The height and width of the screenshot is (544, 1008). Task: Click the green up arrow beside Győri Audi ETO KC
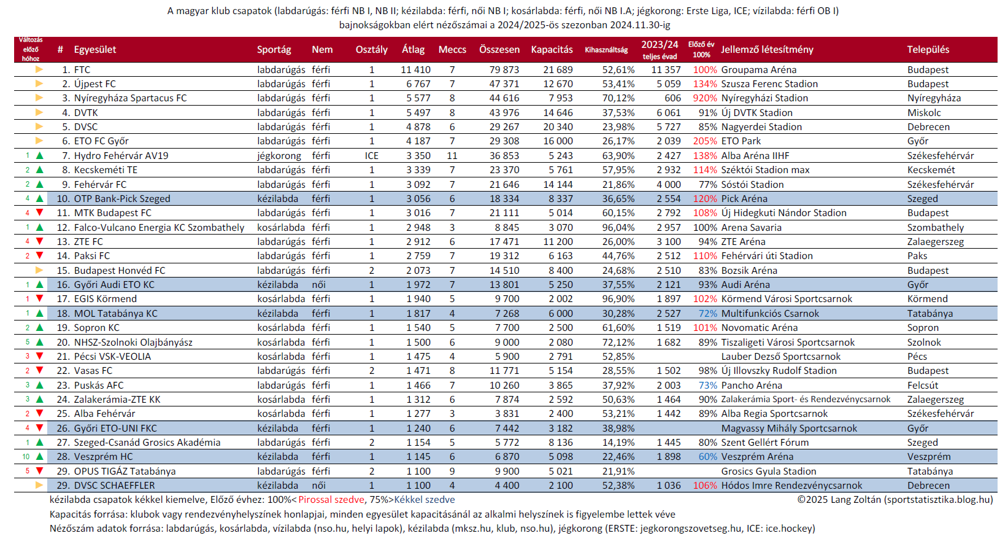click(40, 284)
